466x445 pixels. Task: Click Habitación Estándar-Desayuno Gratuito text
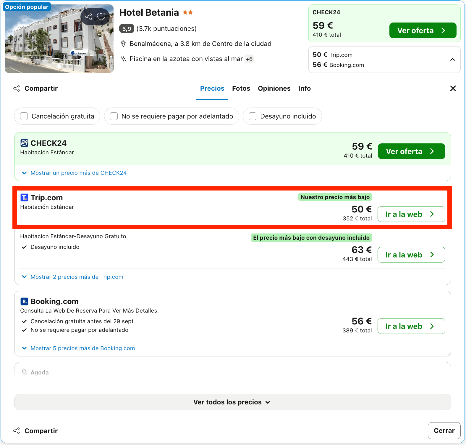(73, 236)
